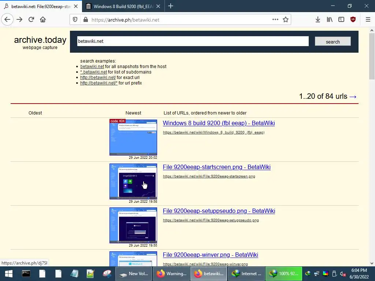Open the taskbar clock showing 6:04 PM

pyautogui.click(x=359, y=274)
